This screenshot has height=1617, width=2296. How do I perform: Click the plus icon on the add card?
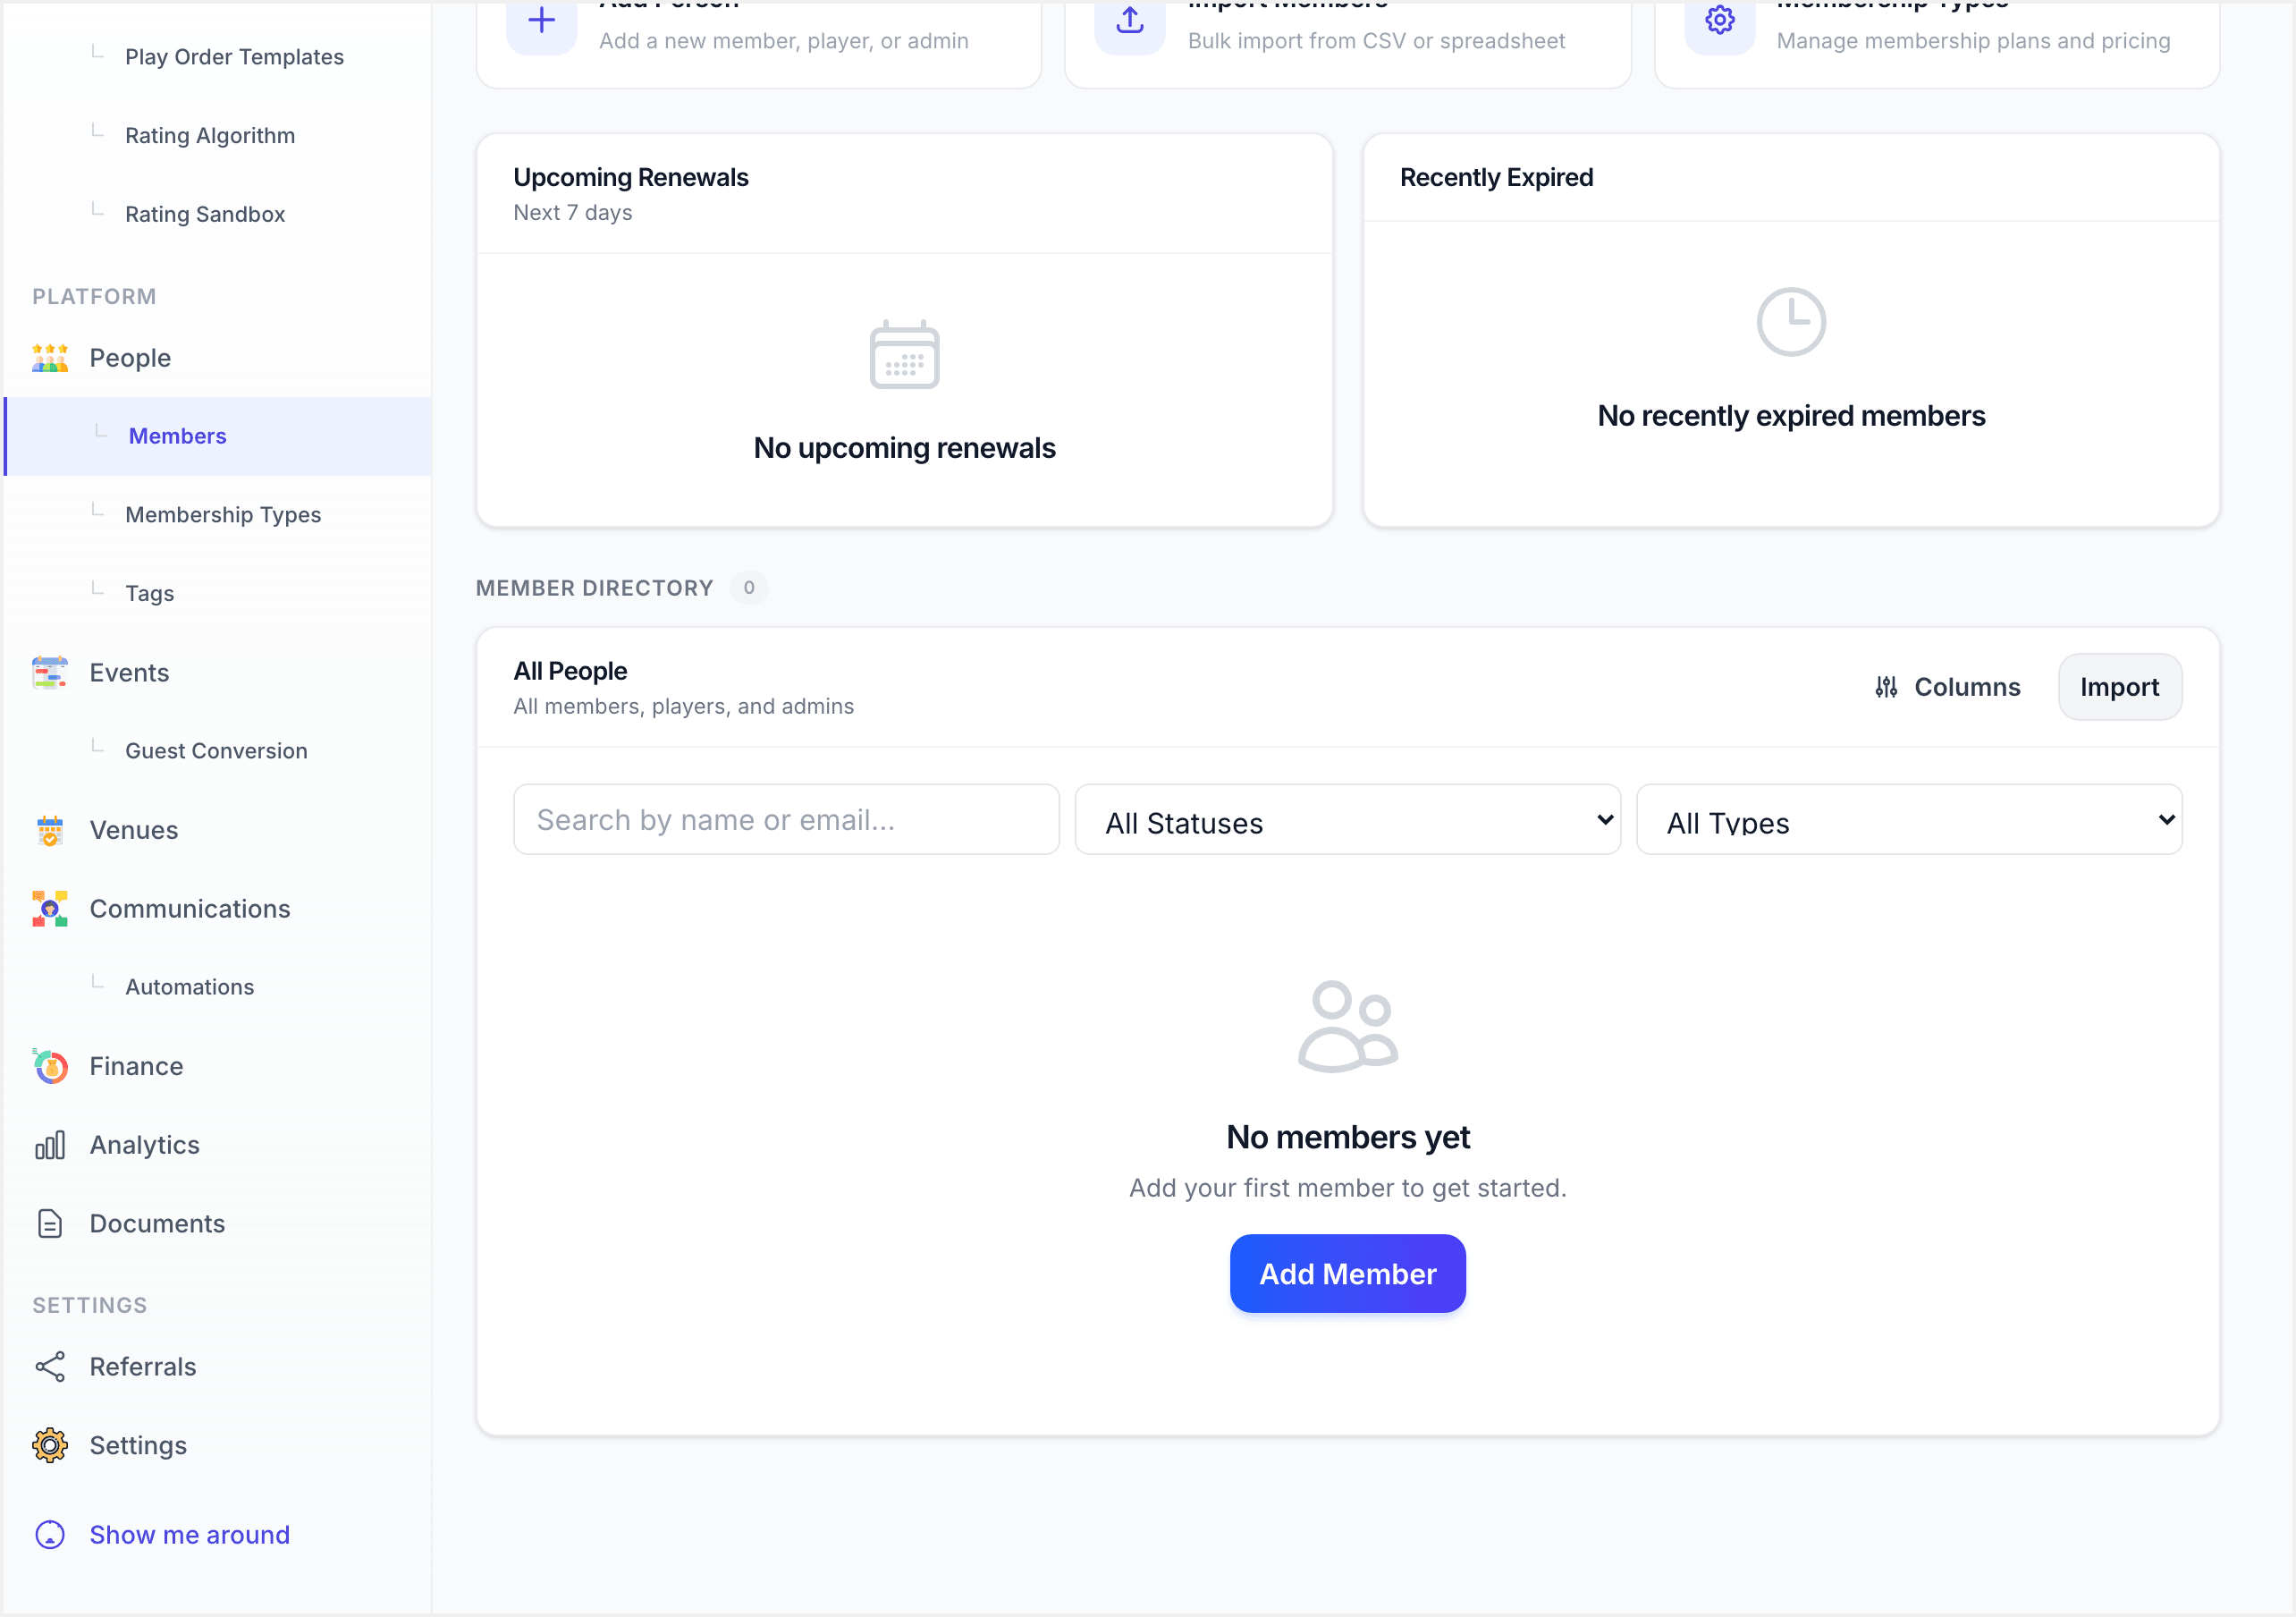541,20
